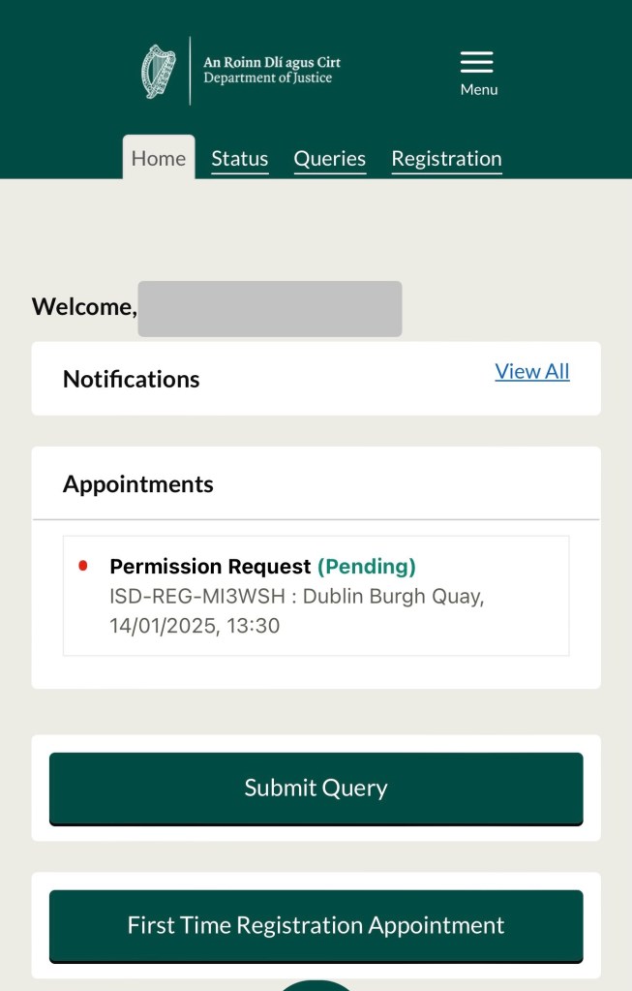
Task: Open the Permission Request appointment title
Action: click(210, 566)
